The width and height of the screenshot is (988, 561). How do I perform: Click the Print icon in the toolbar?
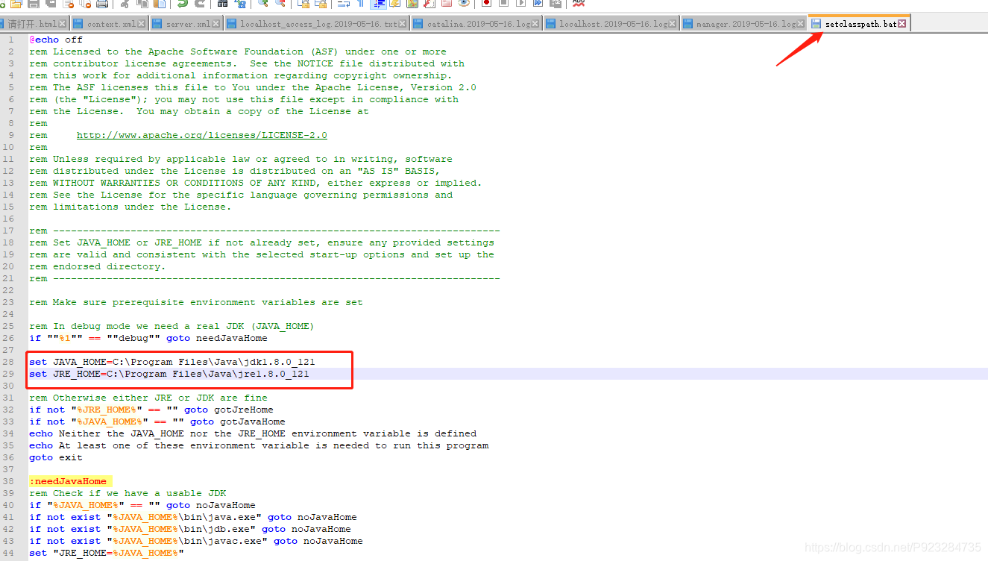pos(103,4)
